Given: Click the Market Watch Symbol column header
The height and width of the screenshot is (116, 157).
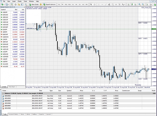Looking at the screenshot, I should click(x=3, y=10).
